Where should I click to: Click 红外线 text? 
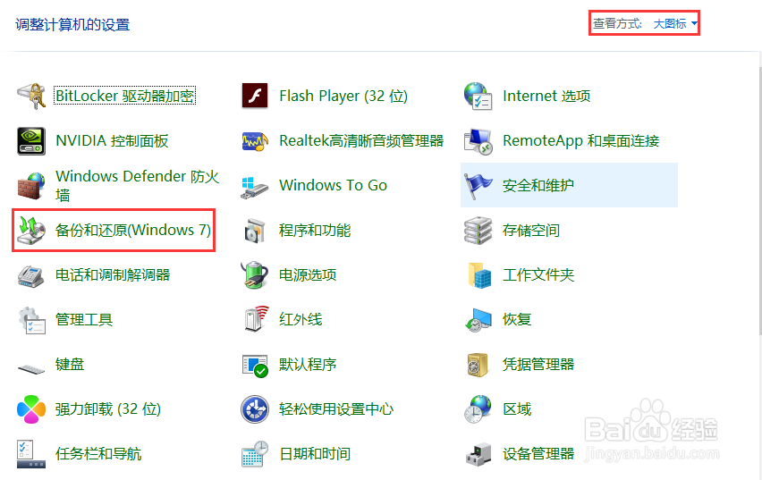(301, 319)
